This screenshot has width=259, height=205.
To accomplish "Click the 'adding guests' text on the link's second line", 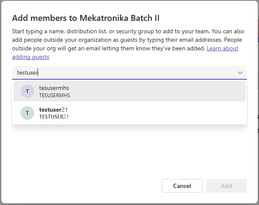I will (x=30, y=57).
